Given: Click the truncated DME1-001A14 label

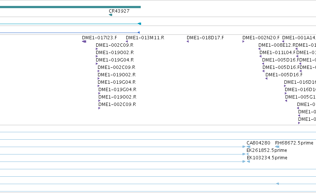Looking at the screenshot, I should (299, 38).
